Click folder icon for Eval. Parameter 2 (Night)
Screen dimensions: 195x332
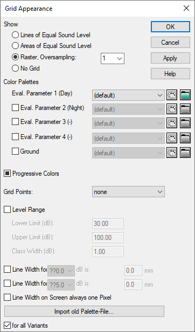pyautogui.click(x=185, y=109)
